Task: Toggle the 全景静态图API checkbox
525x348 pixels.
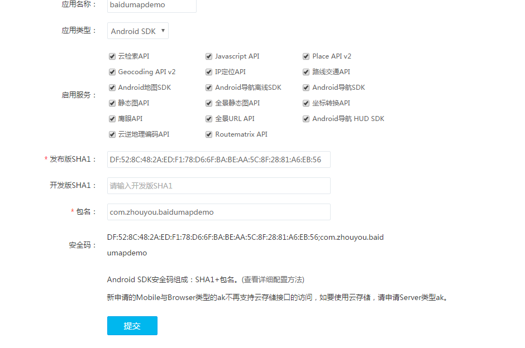Action: click(x=209, y=103)
